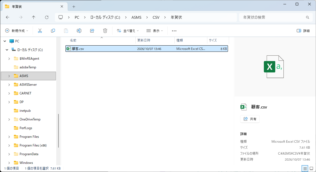The image size is (316, 172).
Task: Expand the DP folder
Action: click(9, 102)
